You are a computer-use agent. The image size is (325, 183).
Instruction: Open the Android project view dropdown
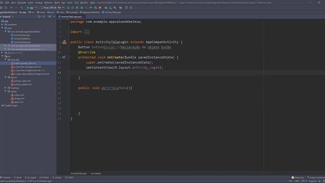point(7,17)
